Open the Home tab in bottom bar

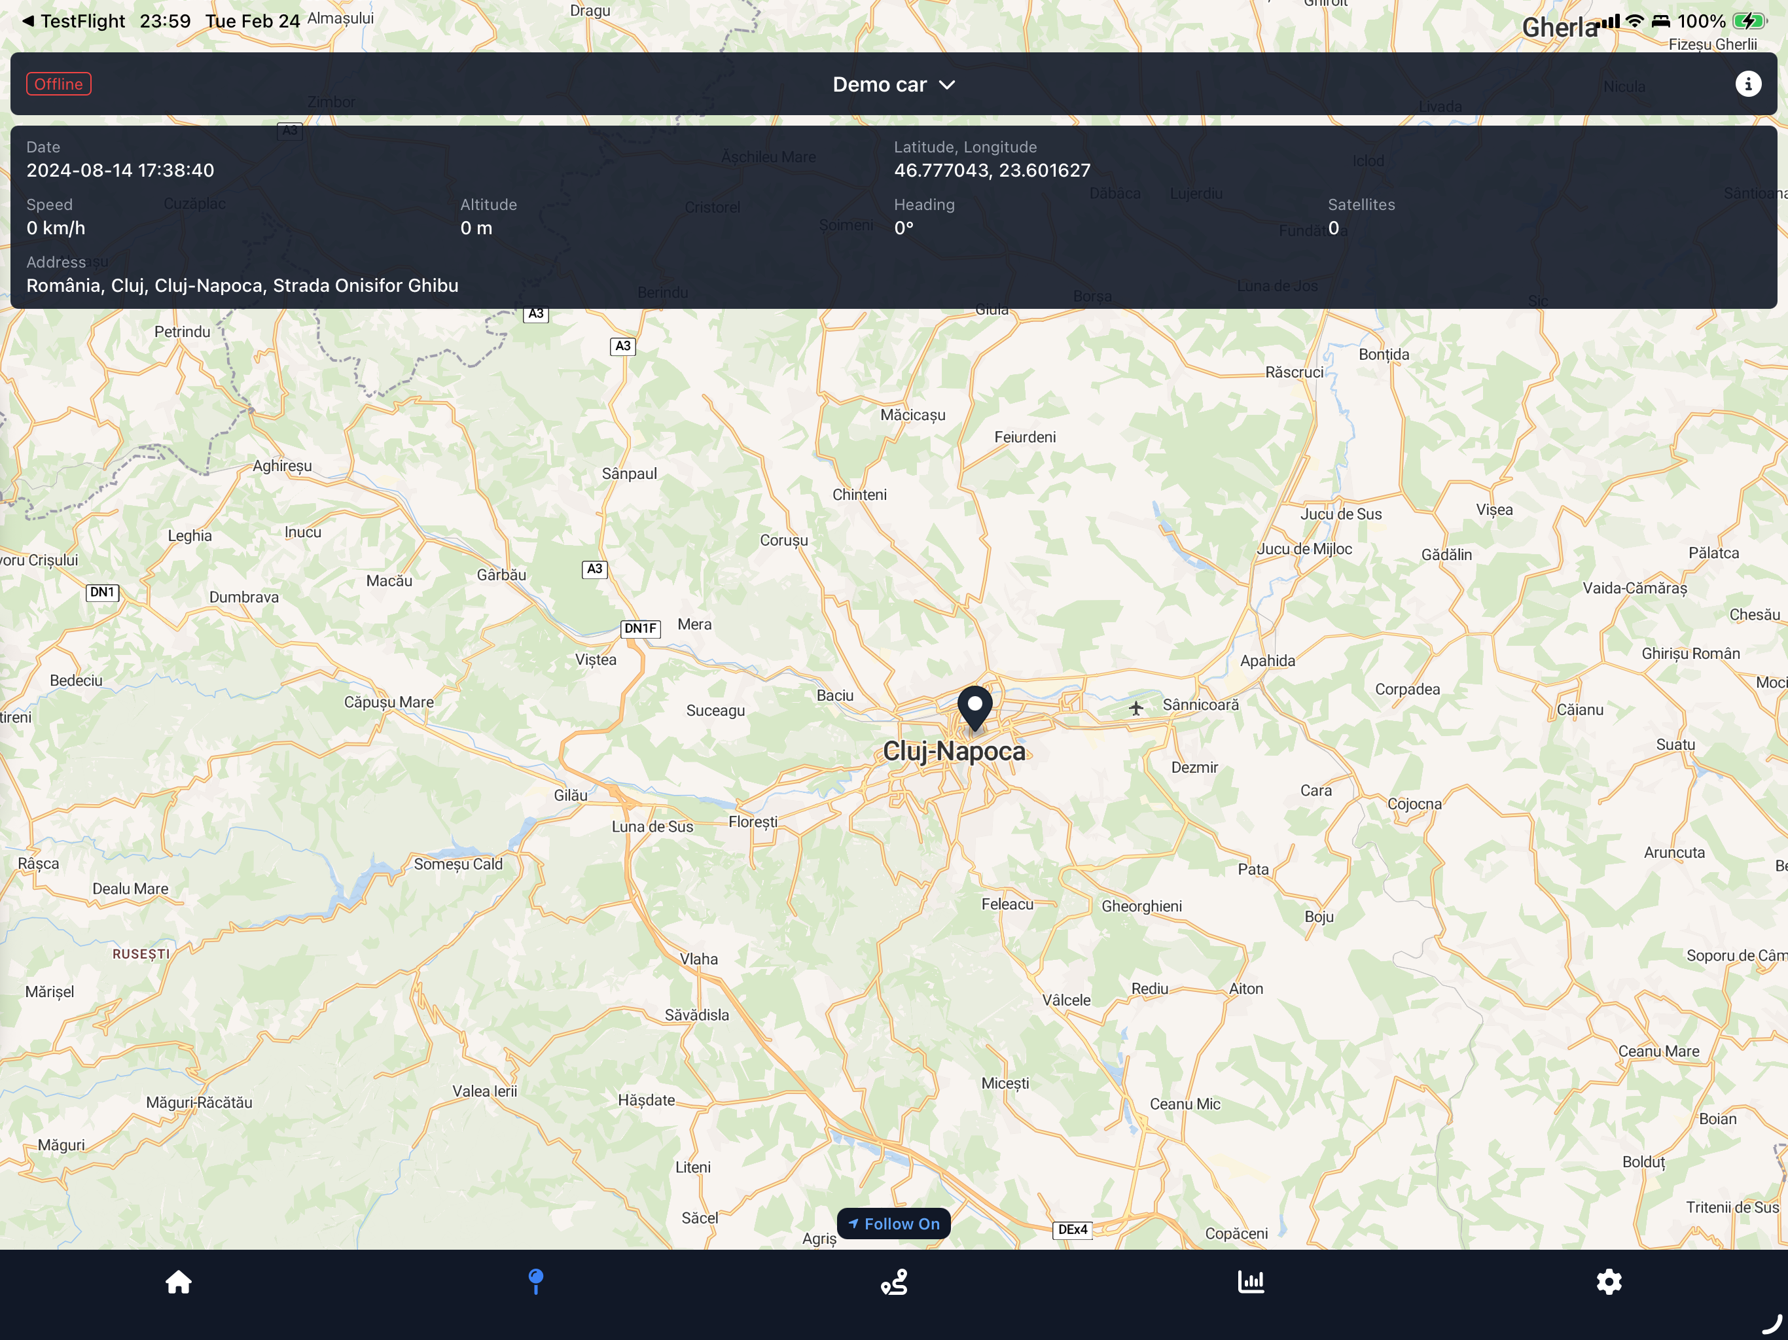(x=179, y=1282)
